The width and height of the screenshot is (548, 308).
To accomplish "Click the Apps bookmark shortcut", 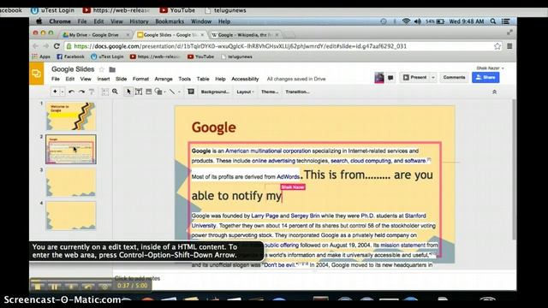I will pyautogui.click(x=41, y=56).
